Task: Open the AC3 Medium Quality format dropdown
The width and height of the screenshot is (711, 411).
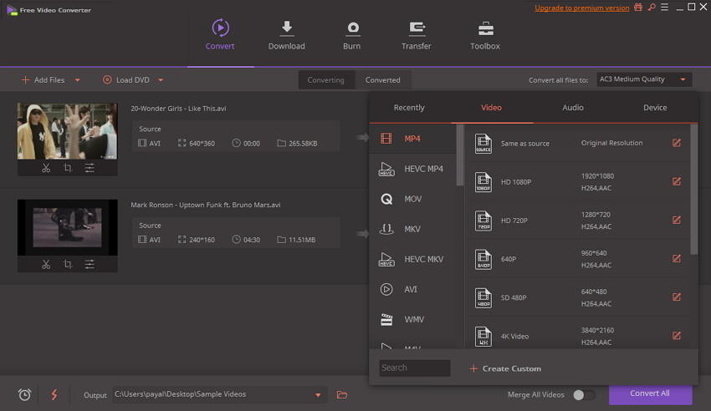Action: [643, 79]
